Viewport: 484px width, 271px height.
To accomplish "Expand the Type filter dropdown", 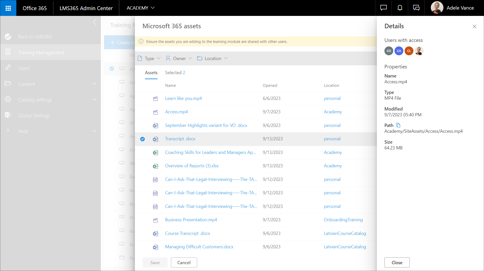I will (149, 59).
